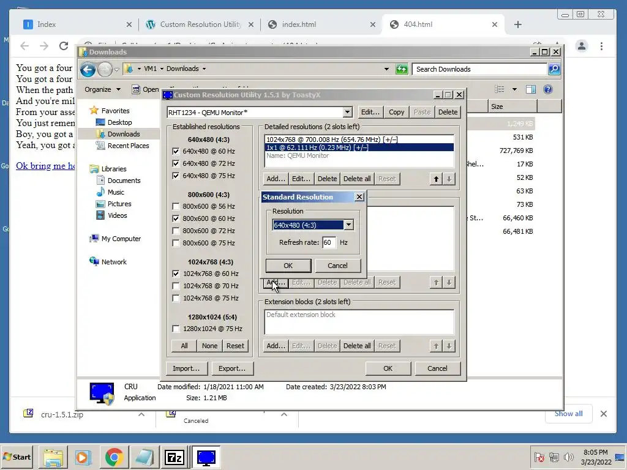The image size is (627, 470).
Task: Delete the selected monitor entry
Action: point(448,113)
